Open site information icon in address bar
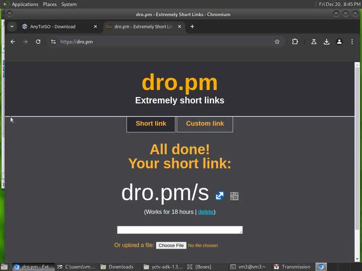This screenshot has width=362, height=271. coord(53,42)
